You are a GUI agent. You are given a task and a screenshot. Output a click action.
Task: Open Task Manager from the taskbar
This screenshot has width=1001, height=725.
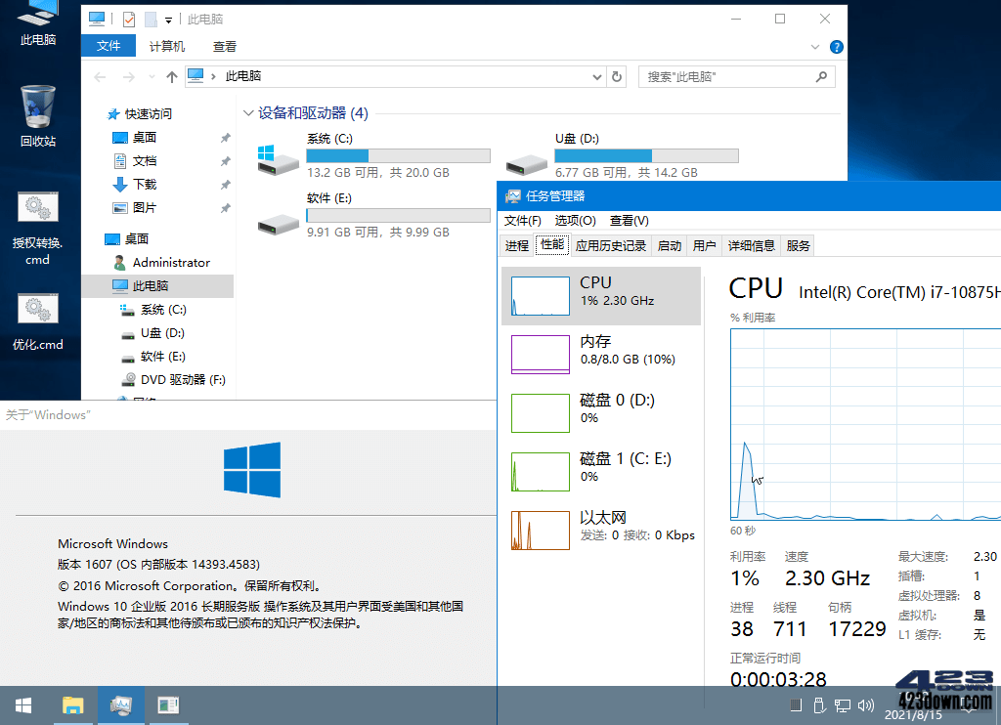(x=120, y=704)
